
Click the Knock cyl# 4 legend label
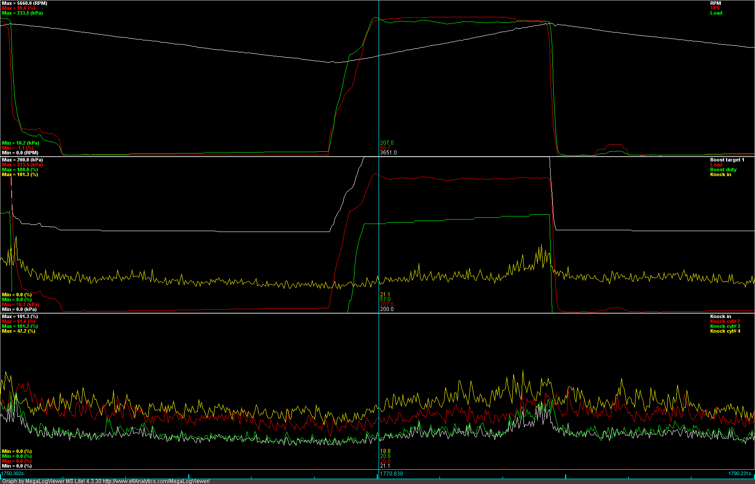click(x=725, y=331)
